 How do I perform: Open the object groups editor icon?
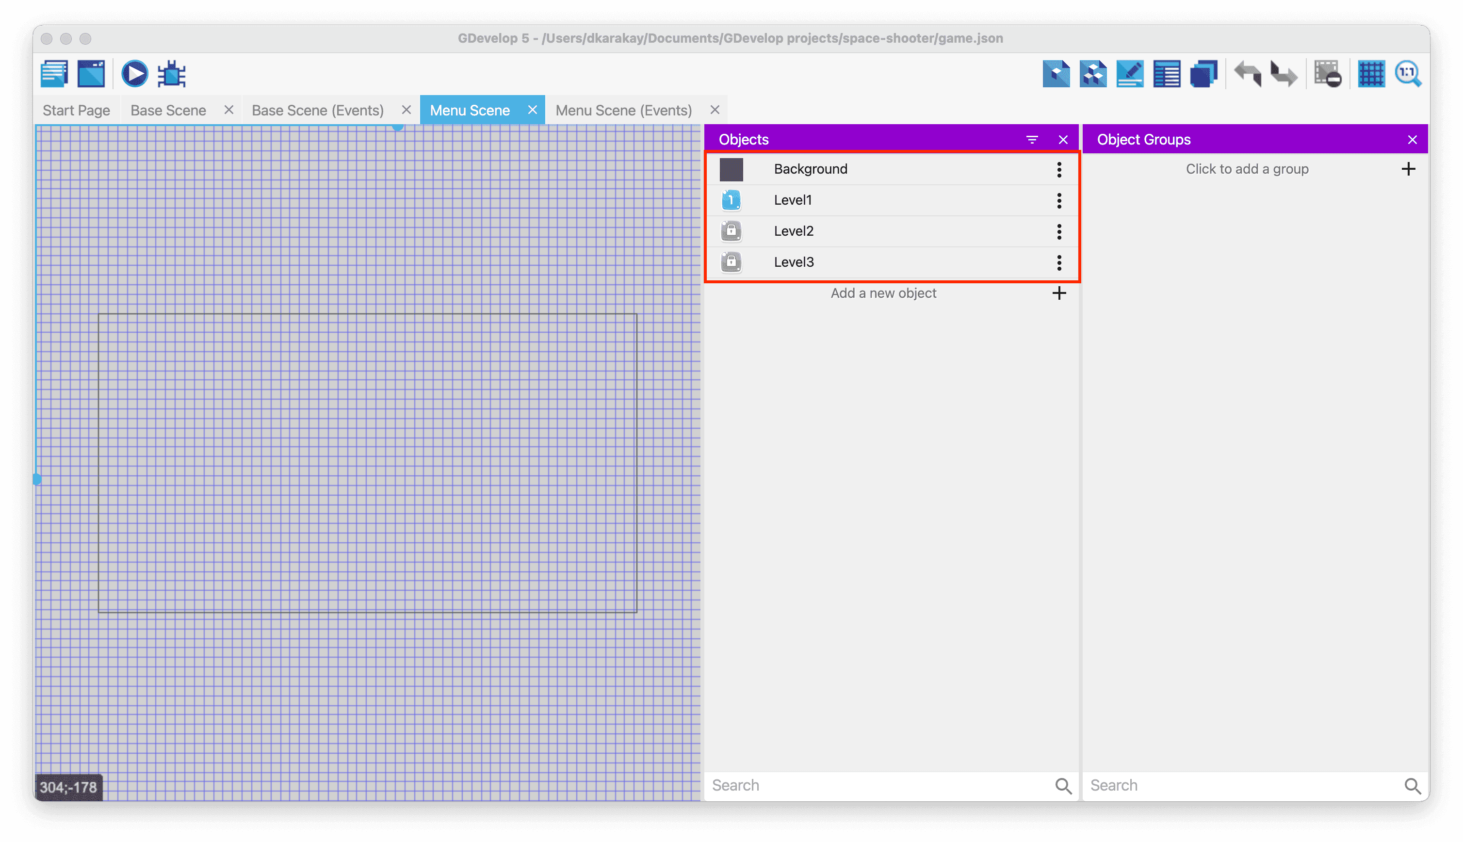(x=1093, y=74)
